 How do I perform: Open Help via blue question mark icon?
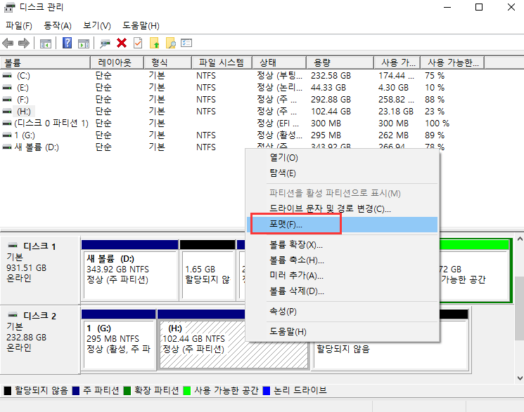(68, 43)
